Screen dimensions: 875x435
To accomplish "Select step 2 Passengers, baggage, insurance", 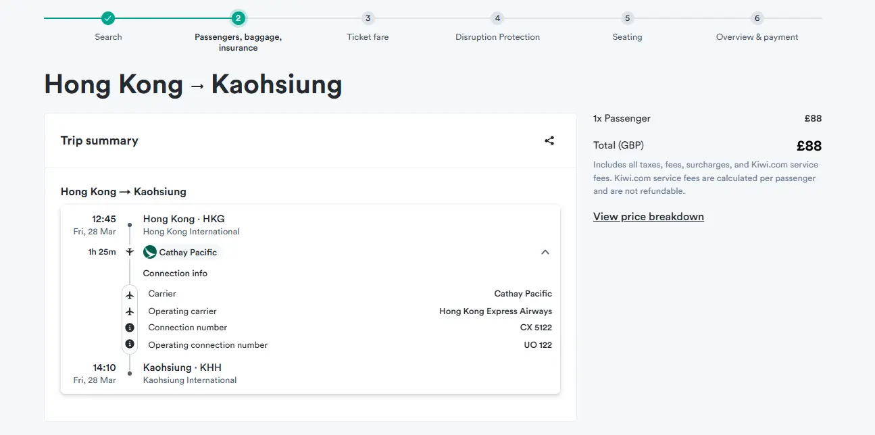I will 238,18.
